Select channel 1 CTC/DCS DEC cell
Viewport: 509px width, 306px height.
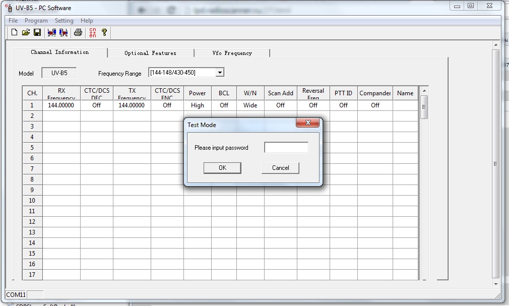click(x=97, y=105)
